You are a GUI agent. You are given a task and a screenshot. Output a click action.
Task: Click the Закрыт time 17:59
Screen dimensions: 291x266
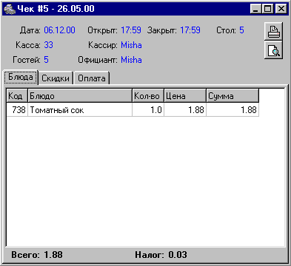tap(190, 30)
